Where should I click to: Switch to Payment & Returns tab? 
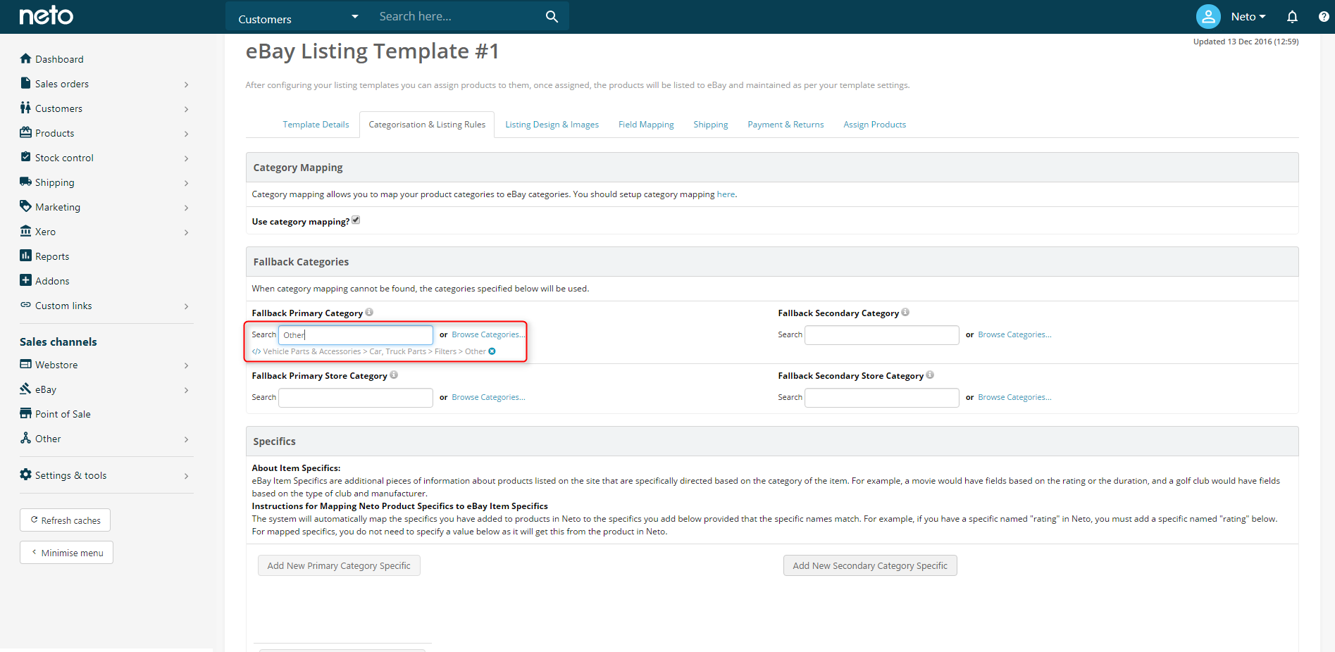click(786, 125)
